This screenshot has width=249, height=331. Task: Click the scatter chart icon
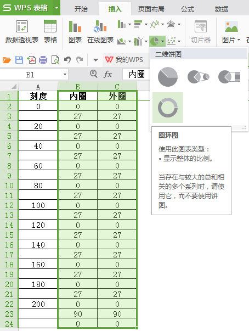(x=171, y=41)
